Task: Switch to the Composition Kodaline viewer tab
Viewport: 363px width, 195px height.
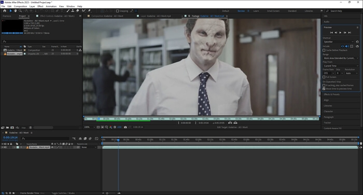Action: pyautogui.click(x=107, y=16)
